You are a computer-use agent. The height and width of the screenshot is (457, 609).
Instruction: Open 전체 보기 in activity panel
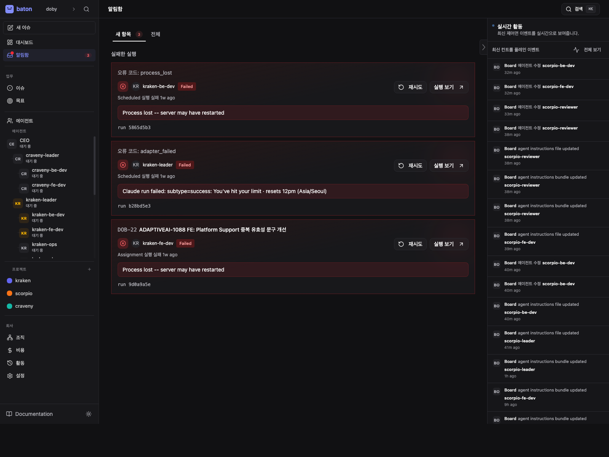(587, 50)
